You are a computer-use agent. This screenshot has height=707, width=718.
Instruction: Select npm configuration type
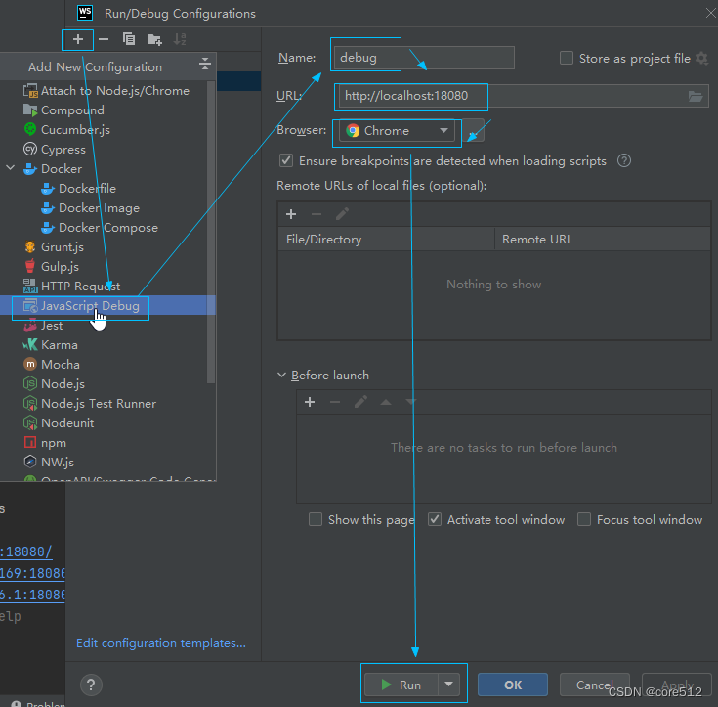(x=45, y=443)
